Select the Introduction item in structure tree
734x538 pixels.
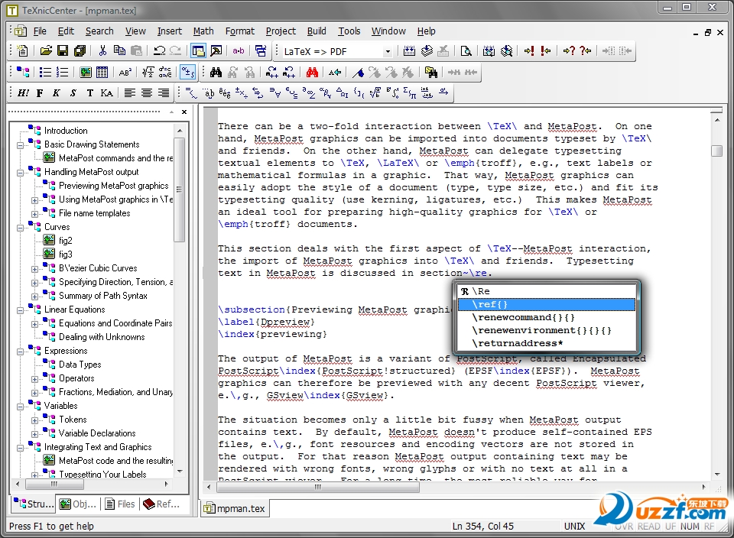point(66,131)
